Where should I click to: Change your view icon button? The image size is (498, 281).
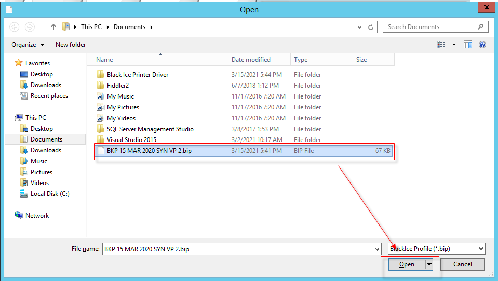pos(441,45)
